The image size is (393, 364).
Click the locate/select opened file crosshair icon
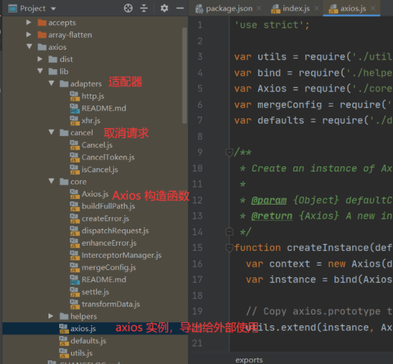click(x=128, y=8)
